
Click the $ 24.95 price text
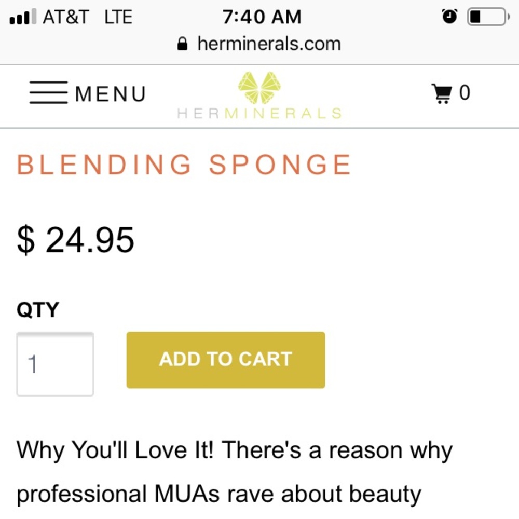[76, 238]
